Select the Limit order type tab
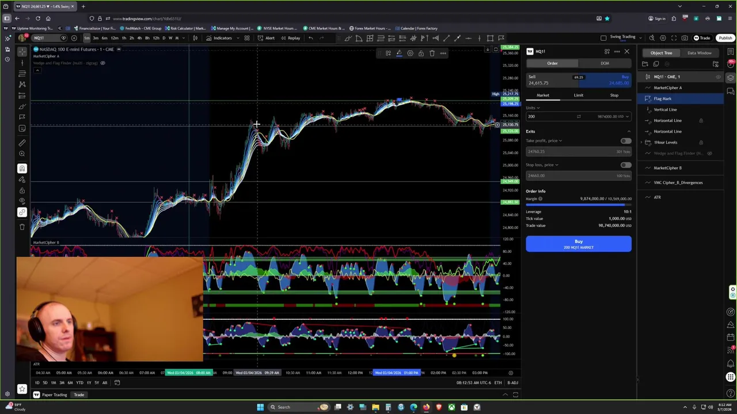The image size is (737, 414). click(578, 95)
